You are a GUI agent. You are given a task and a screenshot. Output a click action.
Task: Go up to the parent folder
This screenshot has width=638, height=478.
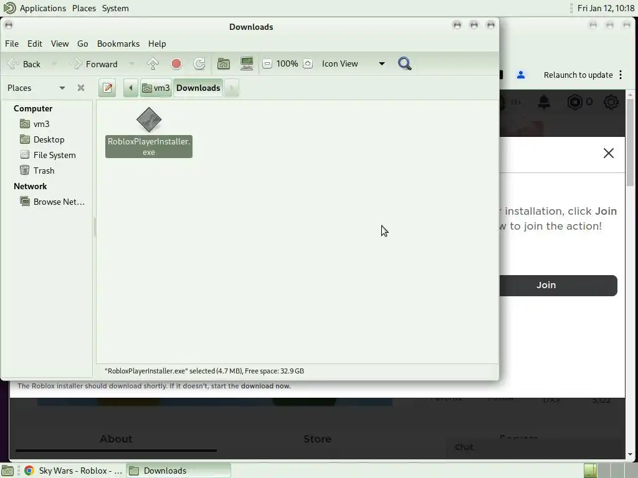coord(153,64)
